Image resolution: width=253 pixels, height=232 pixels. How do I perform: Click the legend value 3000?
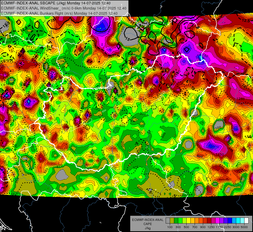coord(236,227)
